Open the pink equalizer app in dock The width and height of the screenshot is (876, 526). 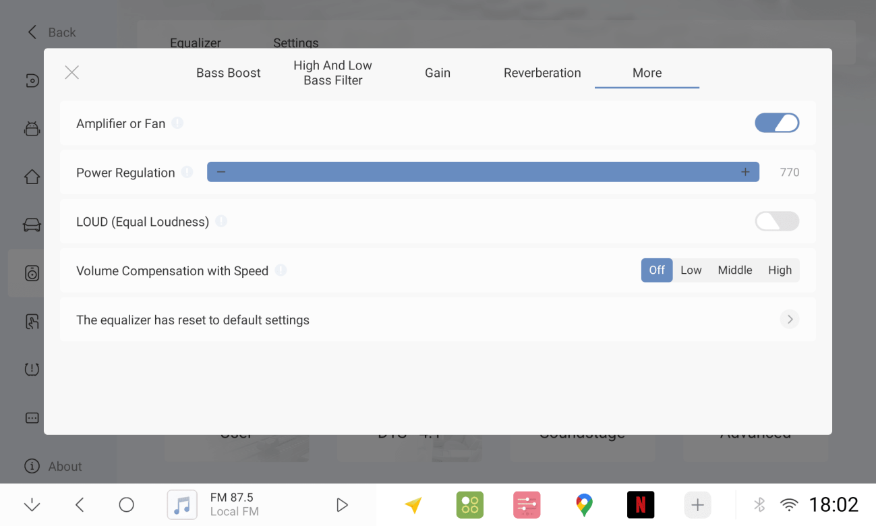tap(527, 504)
